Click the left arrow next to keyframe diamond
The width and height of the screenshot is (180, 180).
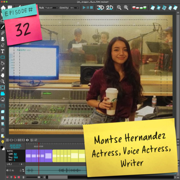click(x=19, y=164)
